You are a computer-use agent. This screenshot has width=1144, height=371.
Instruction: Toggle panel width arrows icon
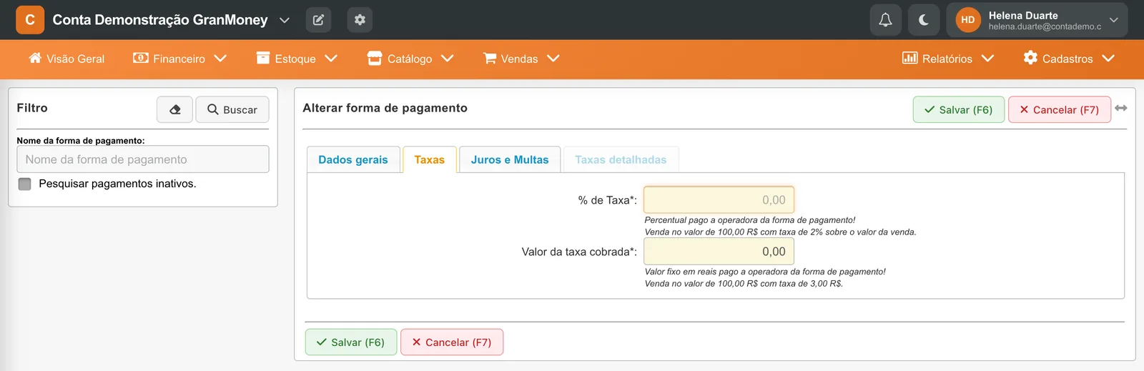coord(1121,108)
